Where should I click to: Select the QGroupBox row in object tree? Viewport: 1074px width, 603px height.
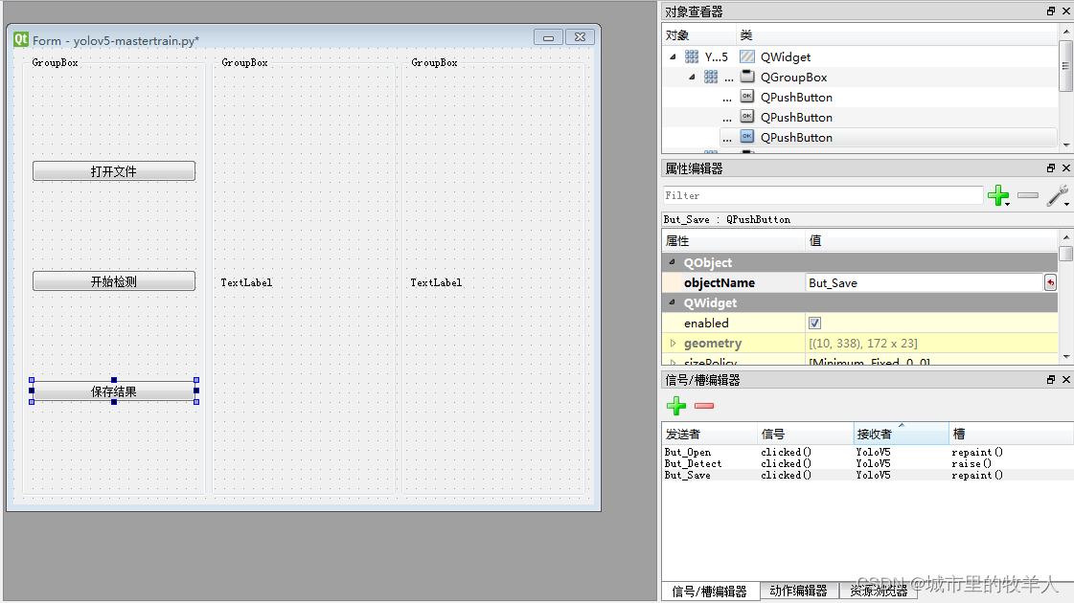[x=859, y=77]
